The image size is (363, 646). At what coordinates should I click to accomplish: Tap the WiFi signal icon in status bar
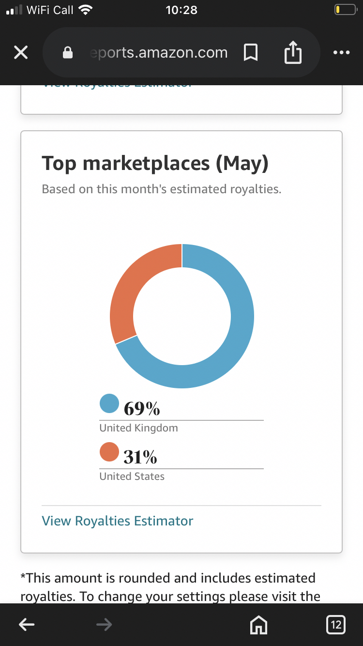85,10
